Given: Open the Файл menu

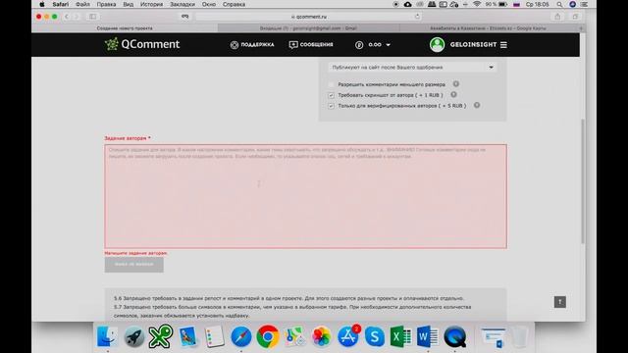Looking at the screenshot, I should (x=82, y=4).
